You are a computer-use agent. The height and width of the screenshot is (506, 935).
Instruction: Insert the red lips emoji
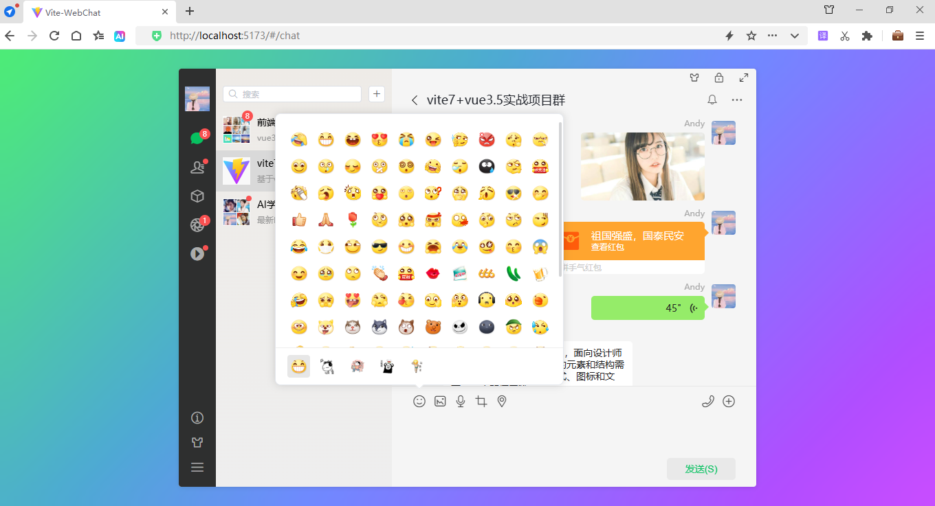(x=432, y=273)
